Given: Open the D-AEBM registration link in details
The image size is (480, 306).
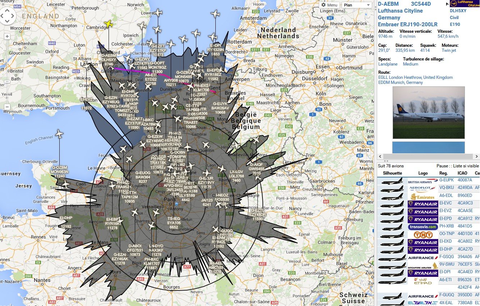Looking at the screenshot, I should [x=388, y=4].
